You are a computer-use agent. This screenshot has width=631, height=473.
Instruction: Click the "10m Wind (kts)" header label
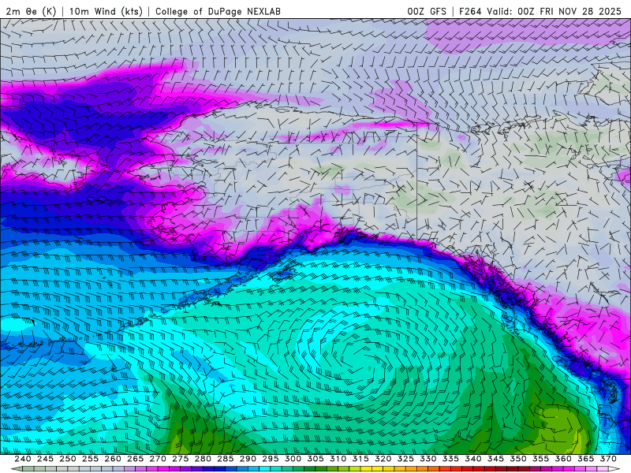pyautogui.click(x=106, y=11)
